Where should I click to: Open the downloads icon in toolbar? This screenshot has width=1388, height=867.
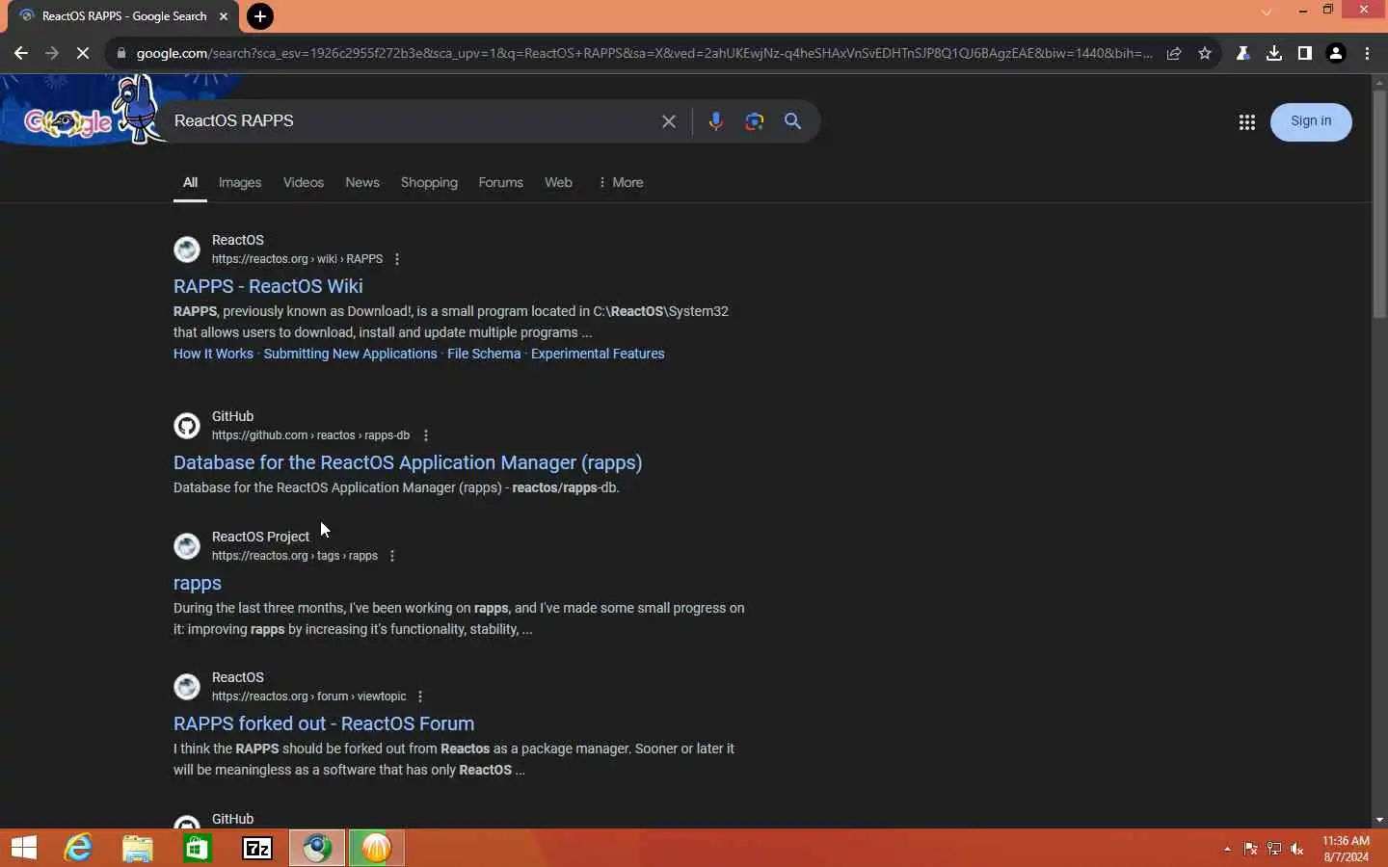(x=1274, y=54)
